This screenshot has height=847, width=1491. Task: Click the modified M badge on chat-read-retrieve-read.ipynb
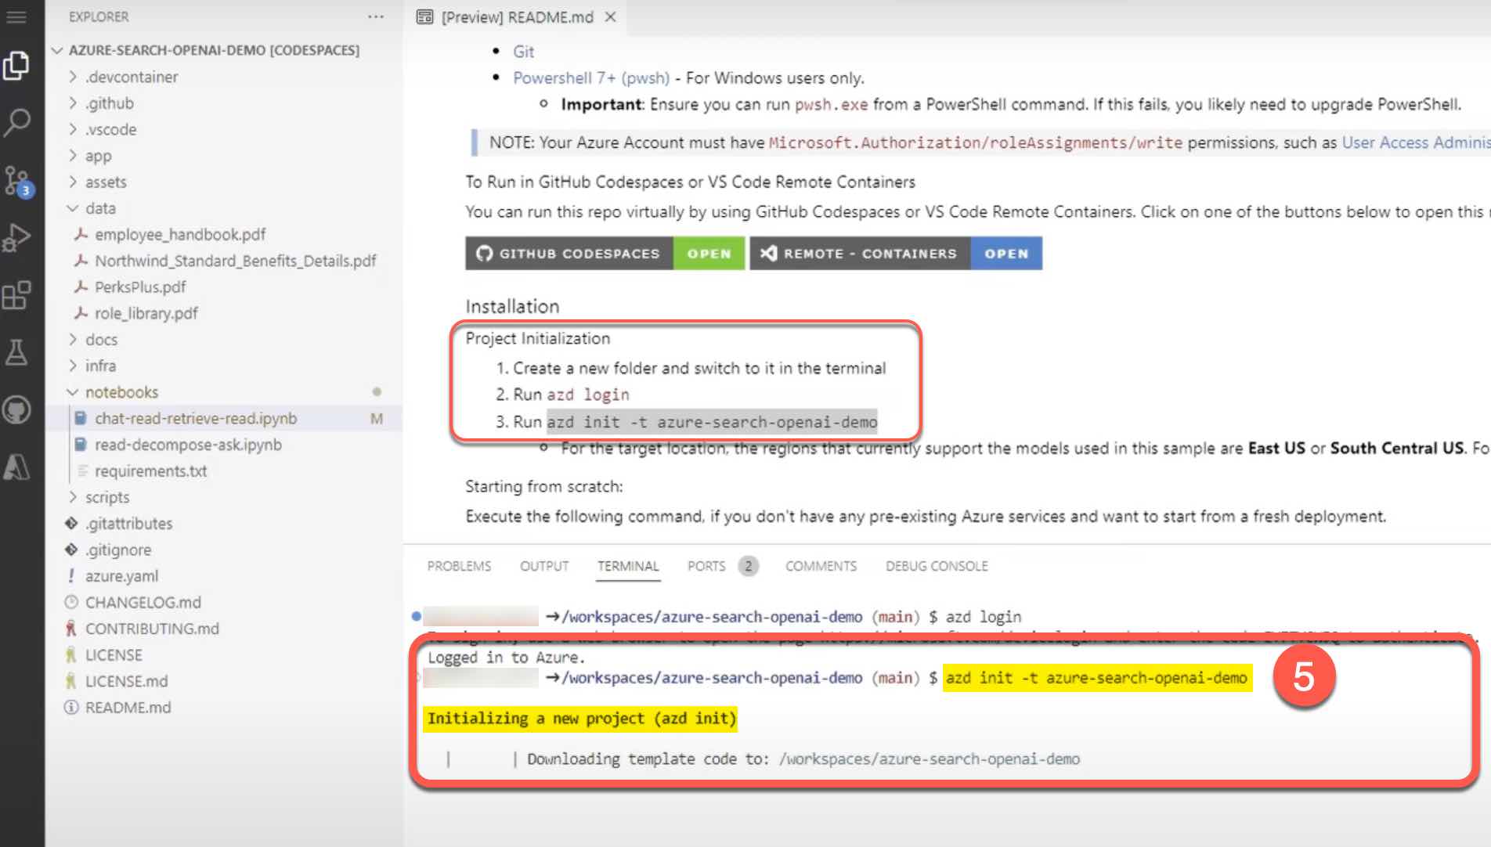tap(377, 419)
